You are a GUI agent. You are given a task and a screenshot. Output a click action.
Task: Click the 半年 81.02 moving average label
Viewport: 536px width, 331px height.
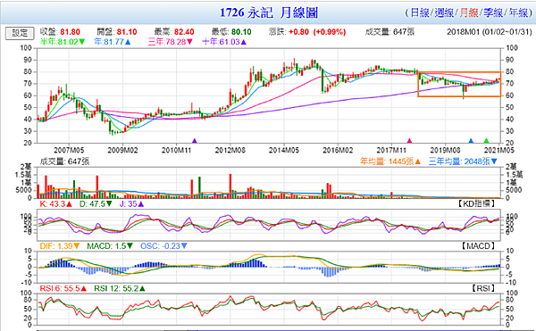coord(63,42)
